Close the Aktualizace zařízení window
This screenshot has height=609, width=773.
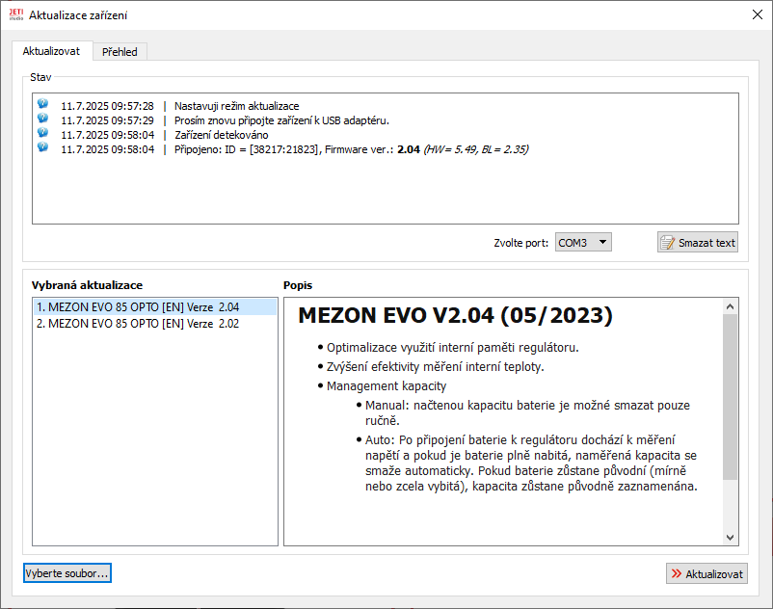(x=758, y=14)
